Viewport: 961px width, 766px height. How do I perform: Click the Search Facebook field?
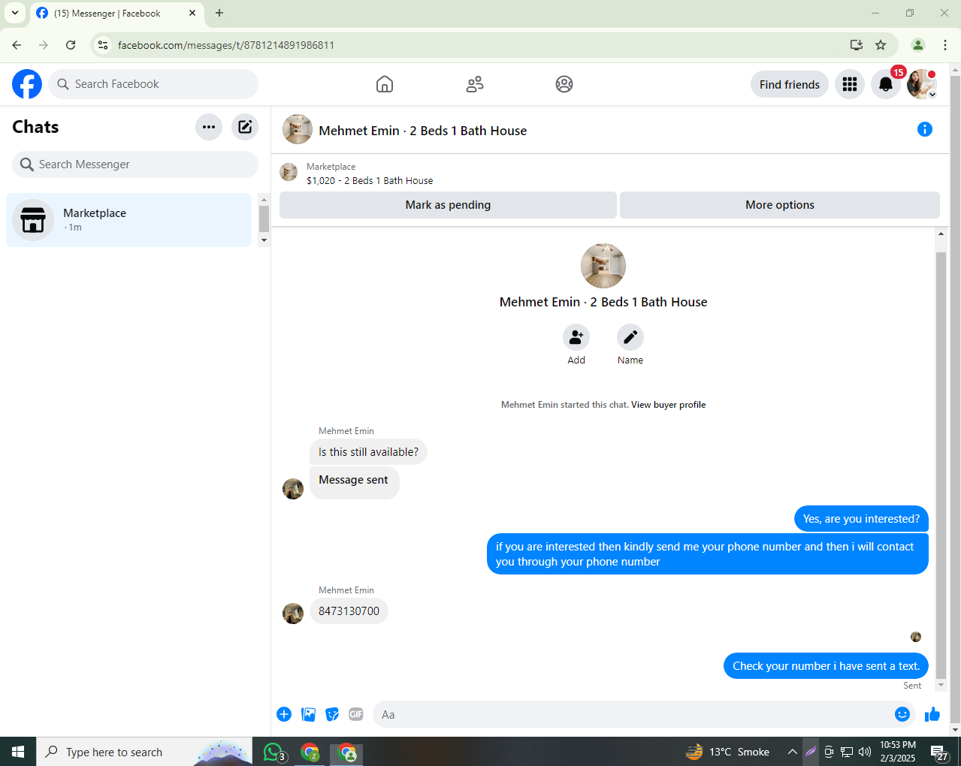click(x=153, y=84)
